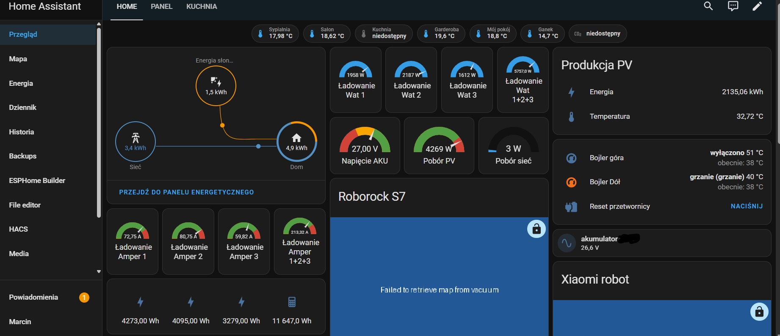
Task: Open the Ładowanie Wat 2 gauge
Action: (x=411, y=80)
